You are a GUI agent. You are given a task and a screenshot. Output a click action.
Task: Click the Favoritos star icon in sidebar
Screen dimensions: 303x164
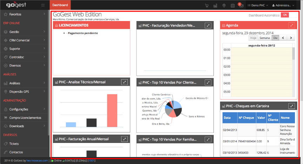click(6, 14)
